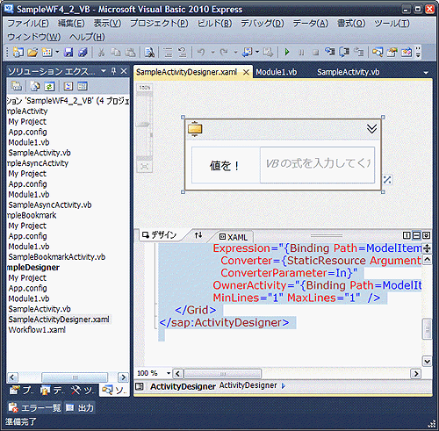Toggle horizontal split view icon
439x431 pixels.
pos(416,235)
